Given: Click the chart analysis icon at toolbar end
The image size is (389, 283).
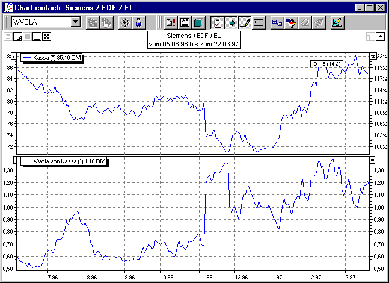Looking at the screenshot, I should (337, 22).
